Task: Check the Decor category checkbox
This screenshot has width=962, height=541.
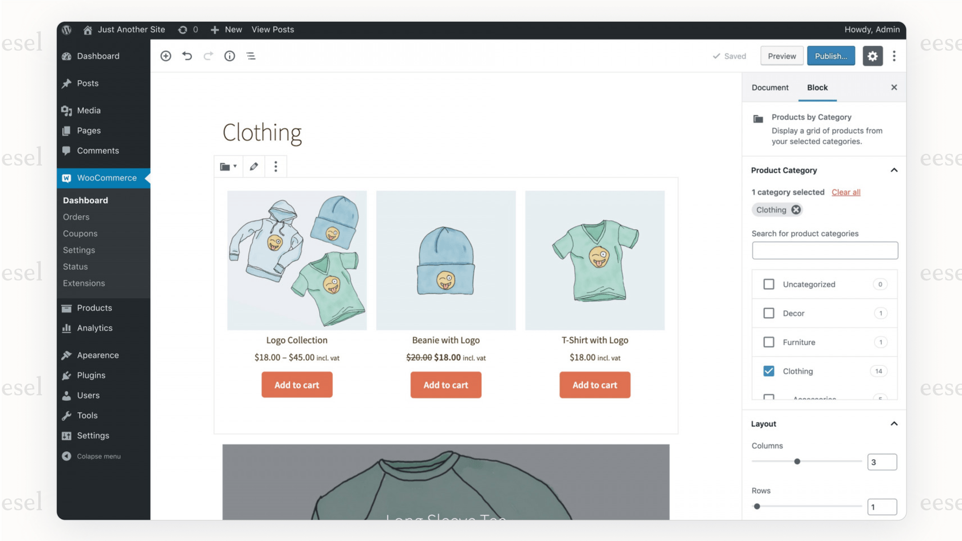Action: [x=769, y=313]
